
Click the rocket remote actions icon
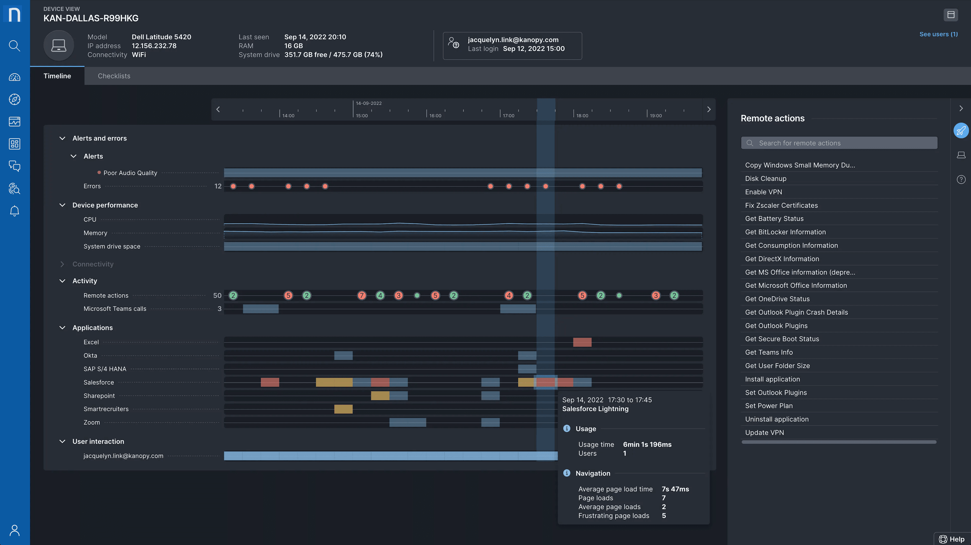coord(961,131)
